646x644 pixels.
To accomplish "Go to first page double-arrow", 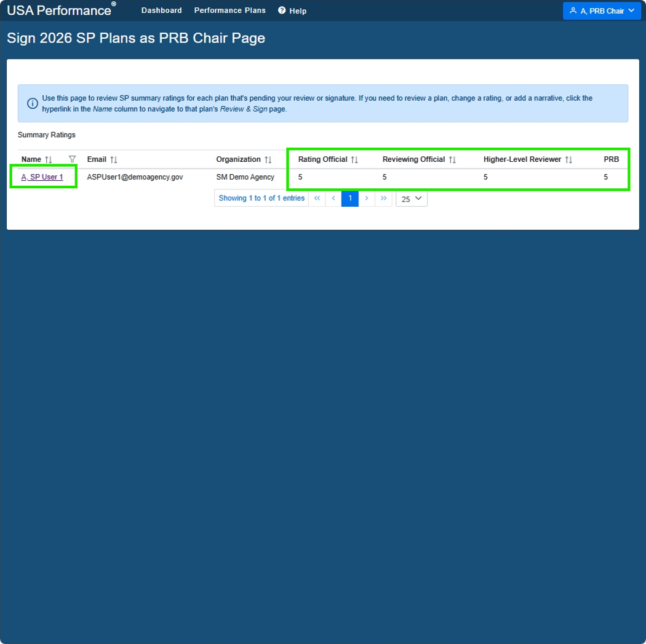I will pyautogui.click(x=317, y=199).
